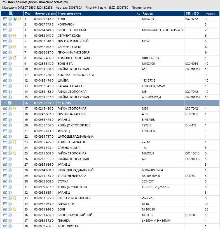Add МОДУЛЬ position 16 to cart
Screen dimensions: 220x229
(x=5, y=103)
